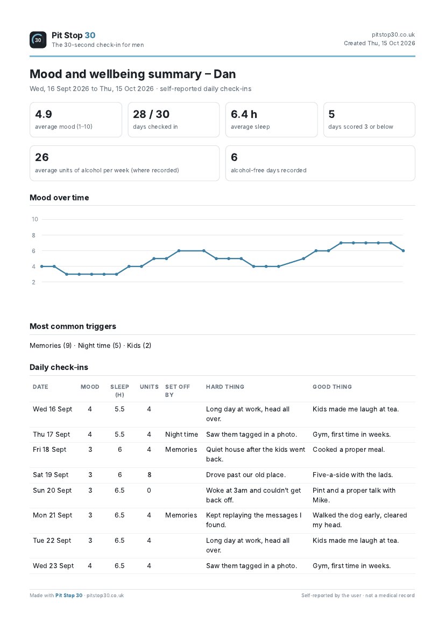Select the 'Drove past our old place.' entry
This screenshot has height=630, width=445.
(246, 475)
